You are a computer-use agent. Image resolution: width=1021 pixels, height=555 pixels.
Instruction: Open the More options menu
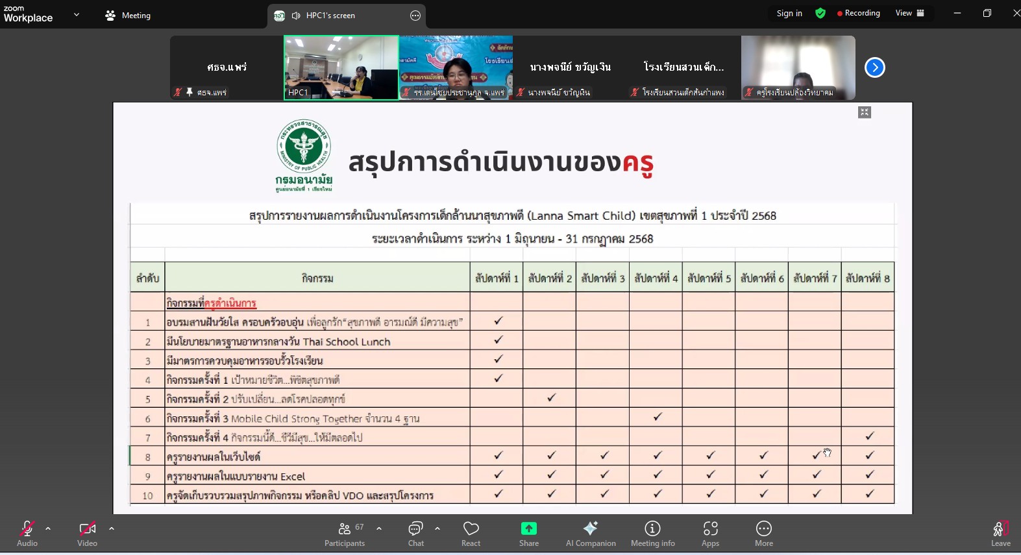coord(763,534)
